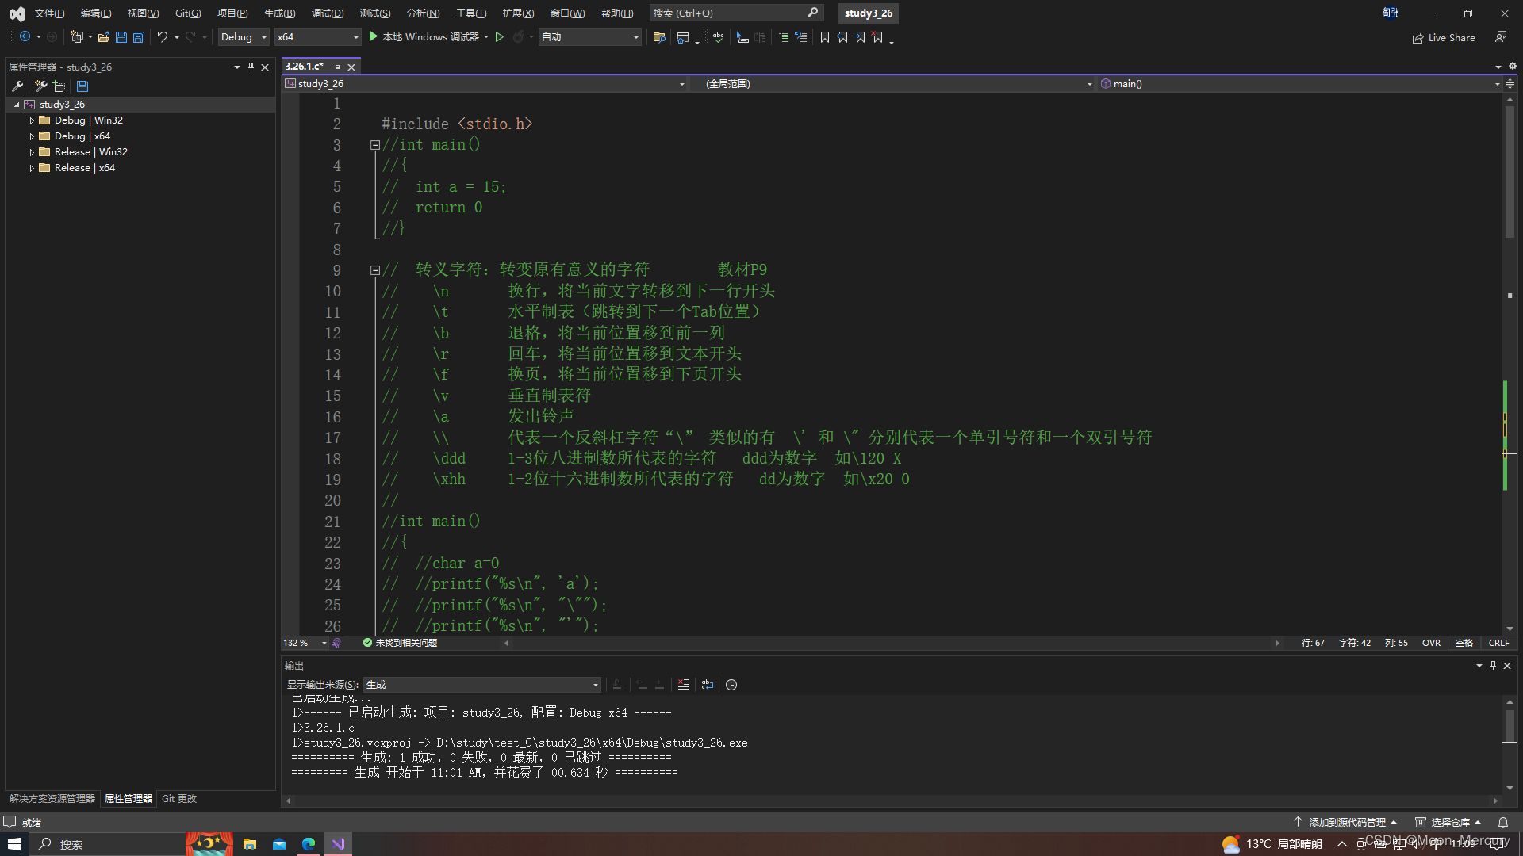Image resolution: width=1523 pixels, height=856 pixels.
Task: Click the Undo arrow in the toolbar
Action: 163,37
